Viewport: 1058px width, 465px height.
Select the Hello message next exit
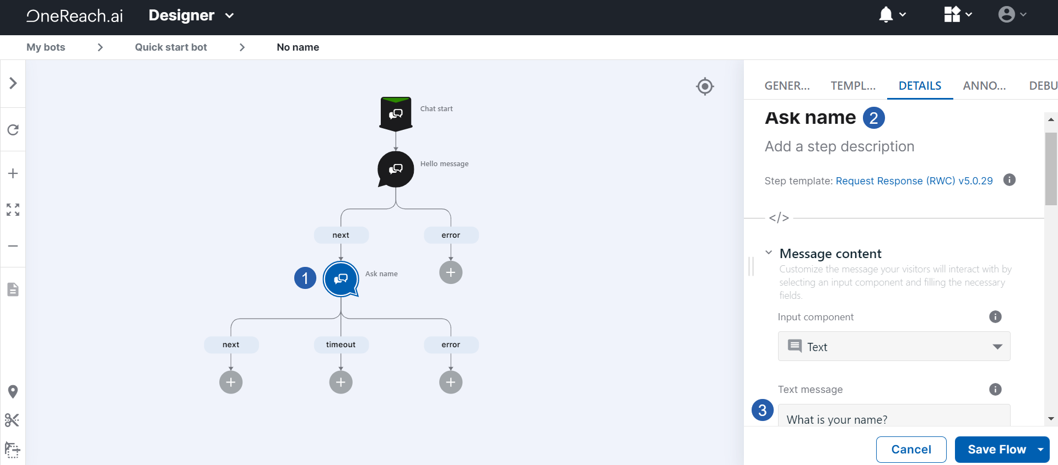tap(341, 235)
